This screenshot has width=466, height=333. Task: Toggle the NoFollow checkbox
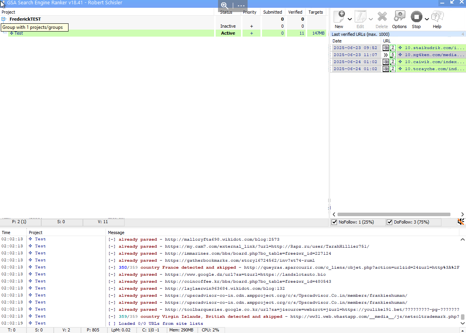click(334, 222)
